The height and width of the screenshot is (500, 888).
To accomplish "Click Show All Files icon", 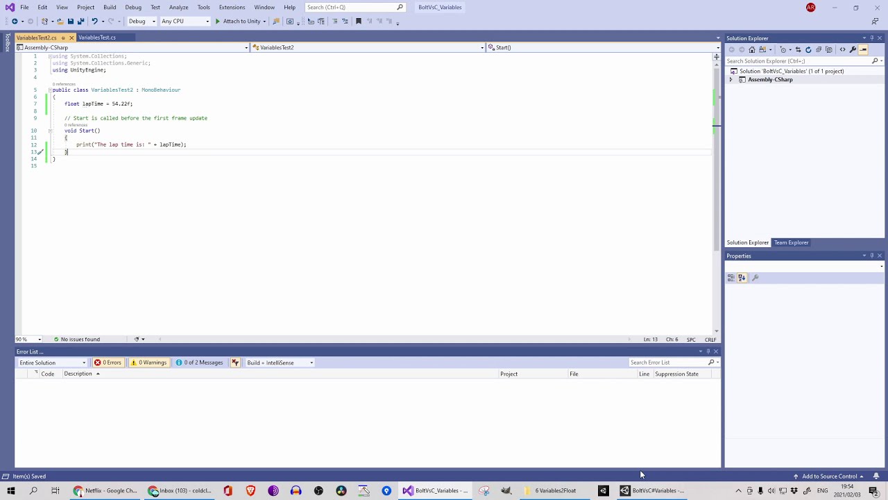I will (829, 49).
